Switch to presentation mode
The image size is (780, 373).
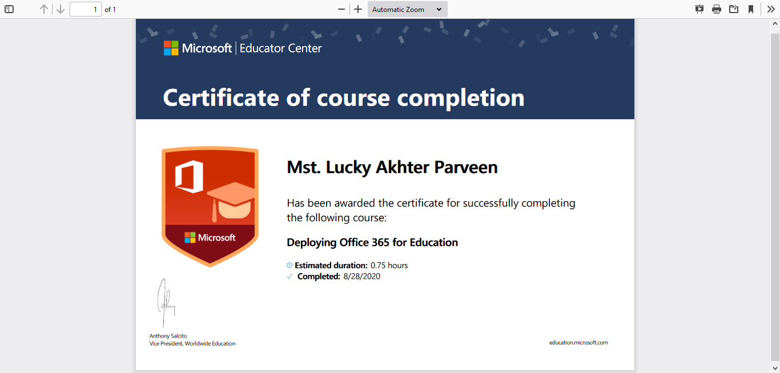699,9
